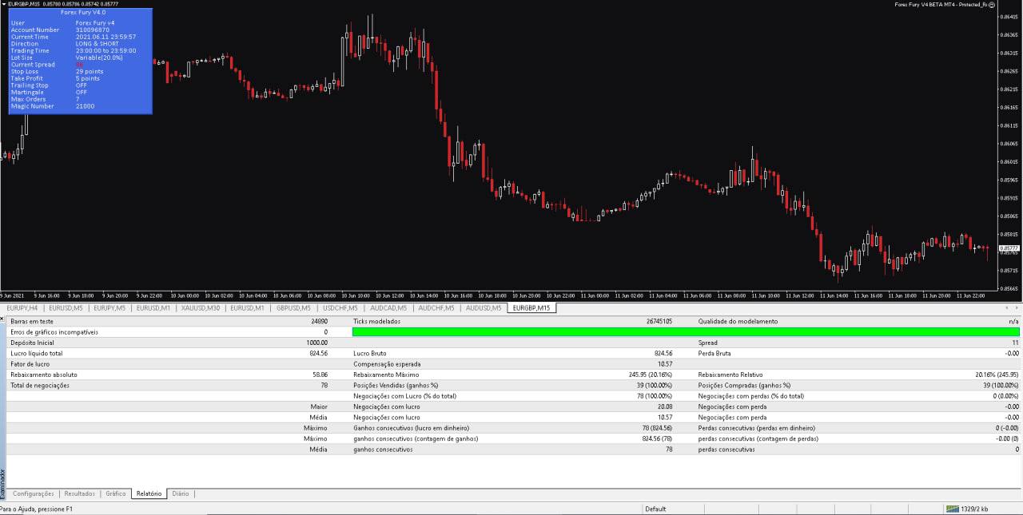Click the Forex Fury V4.0 info panel title
The width and height of the screenshot is (1023, 515).
pos(80,13)
